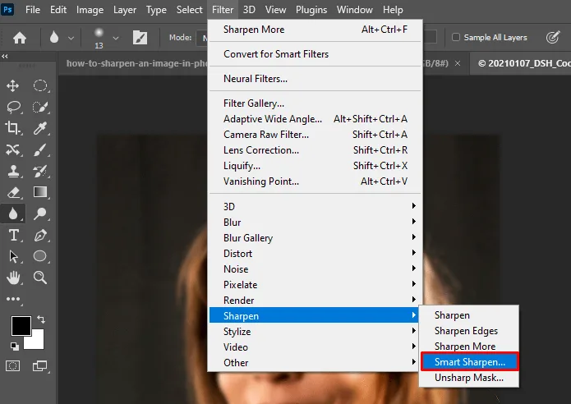The width and height of the screenshot is (571, 404).
Task: Pick the Eyedropper tool
Action: (40, 128)
